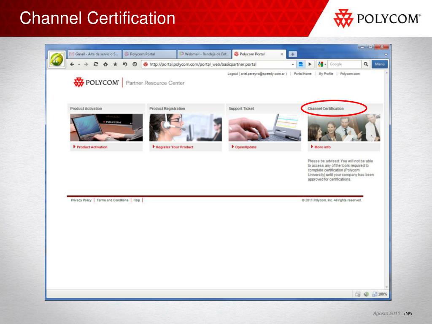Open the Privacy Policy footer link
Viewport: 432px width, 324px height.
(x=81, y=200)
